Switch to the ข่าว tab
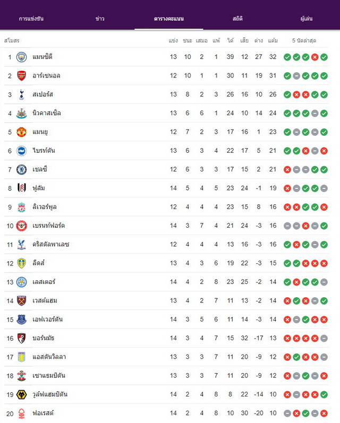 [x=100, y=19]
